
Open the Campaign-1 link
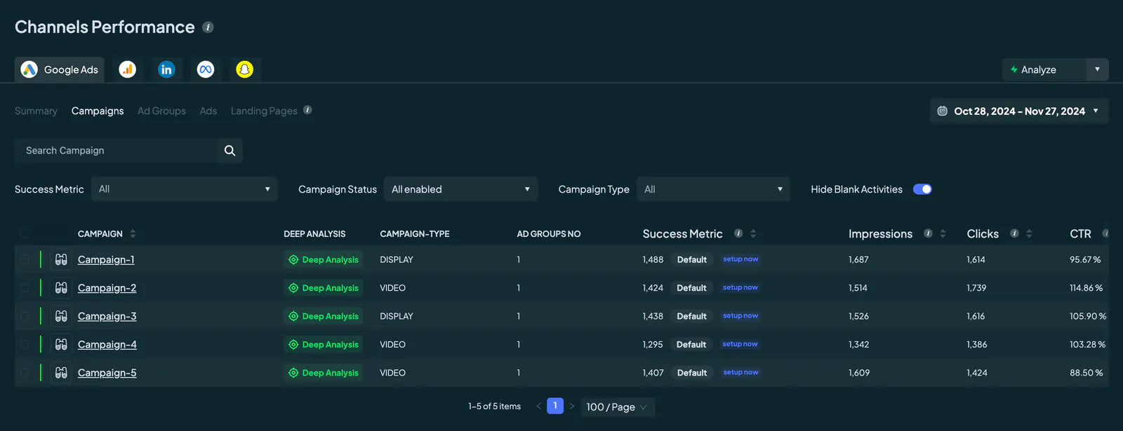tap(106, 259)
